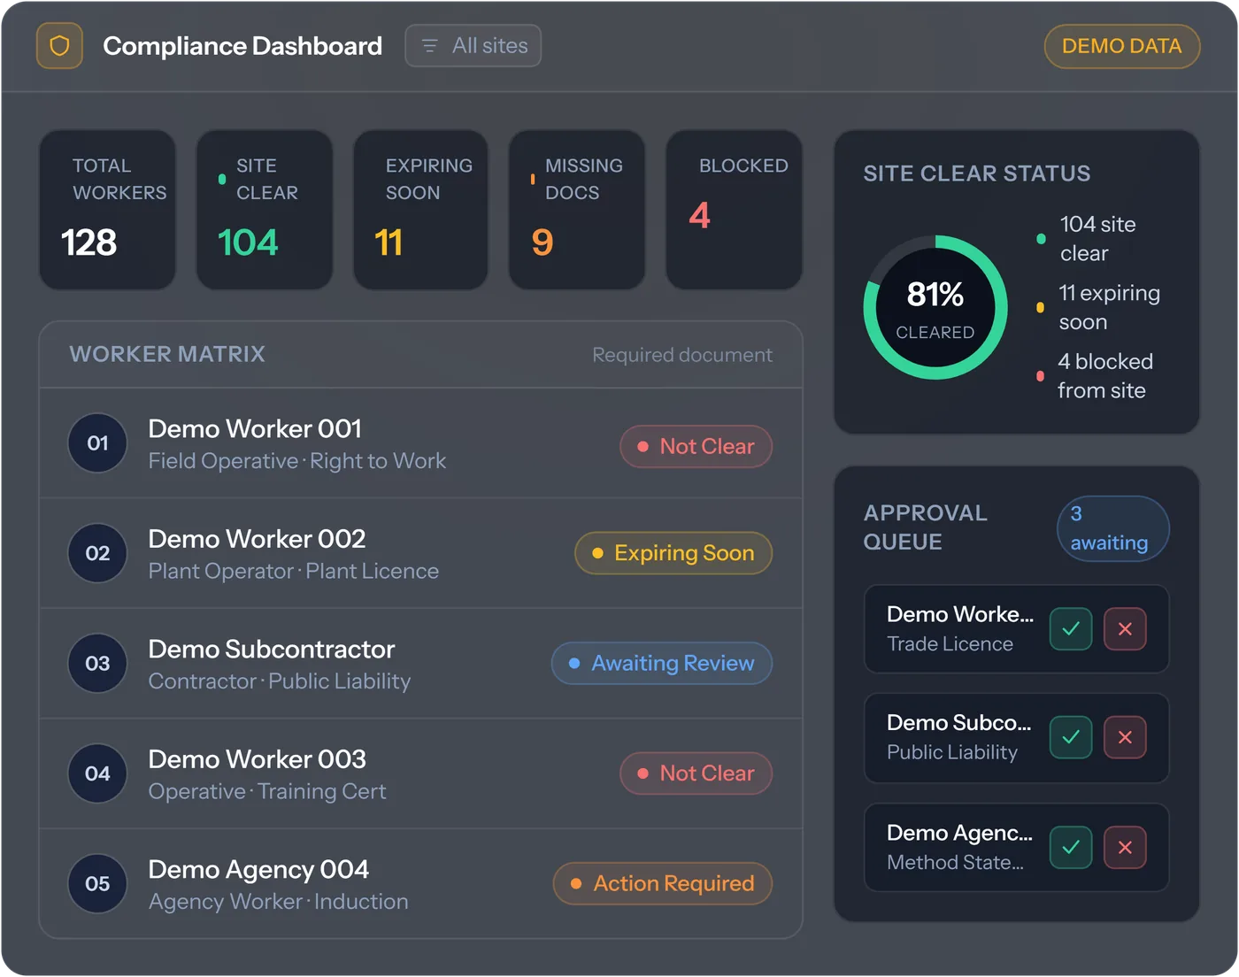Image resolution: width=1239 pixels, height=977 pixels.
Task: Select row number 05 circle
Action: click(x=97, y=883)
